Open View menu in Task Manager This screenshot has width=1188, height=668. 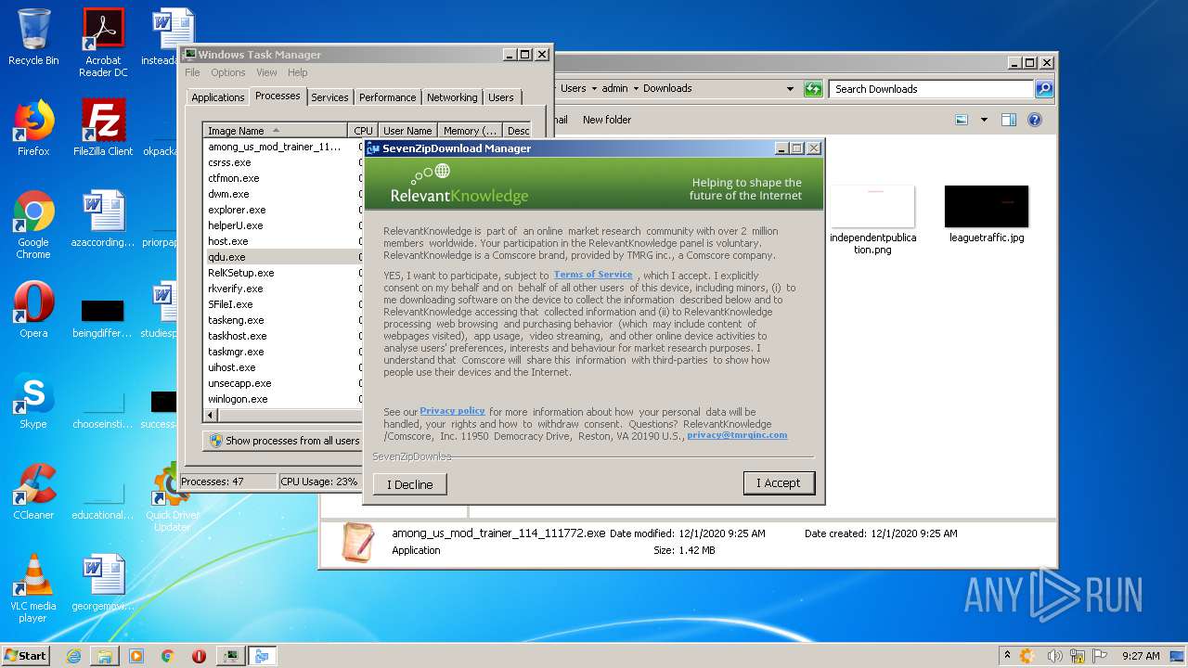click(266, 72)
